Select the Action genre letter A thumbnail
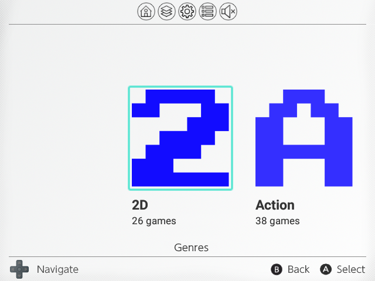Screen dimensions: 375x281 (304, 138)
